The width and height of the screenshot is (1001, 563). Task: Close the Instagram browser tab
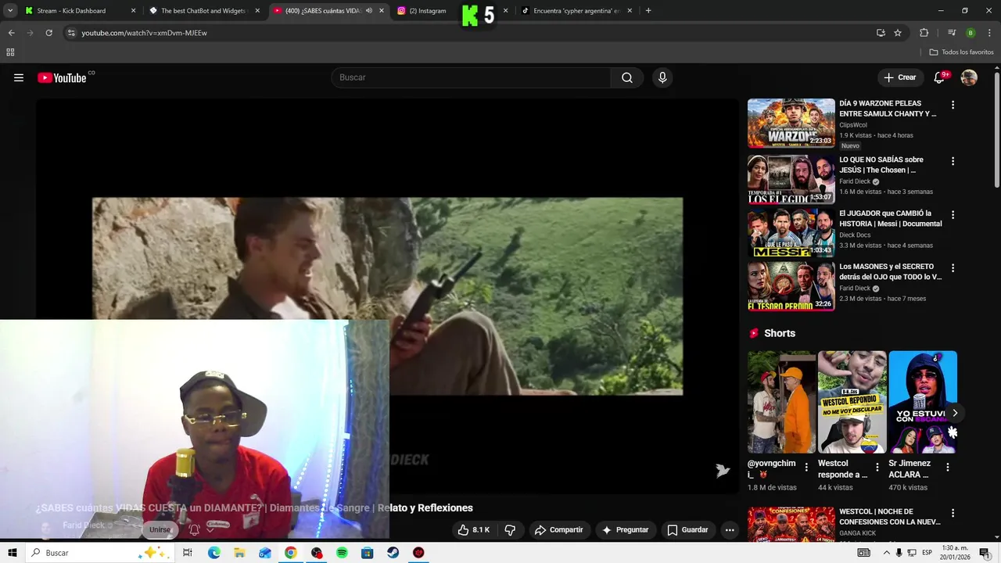coord(505,11)
